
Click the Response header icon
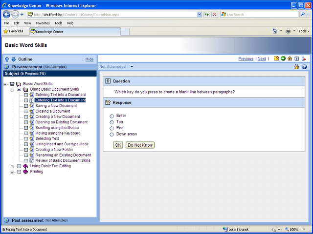click(x=108, y=102)
